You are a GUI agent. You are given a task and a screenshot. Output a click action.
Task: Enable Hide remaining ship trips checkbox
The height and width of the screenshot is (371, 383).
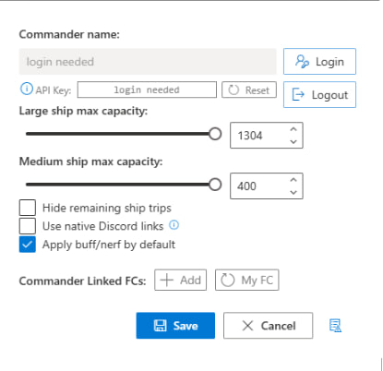(x=28, y=208)
